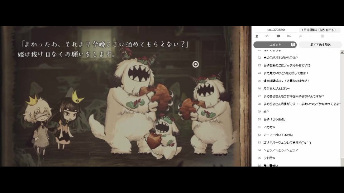Switch to the おすすめ生放送 tab
The image size is (344, 193).
tap(320, 45)
